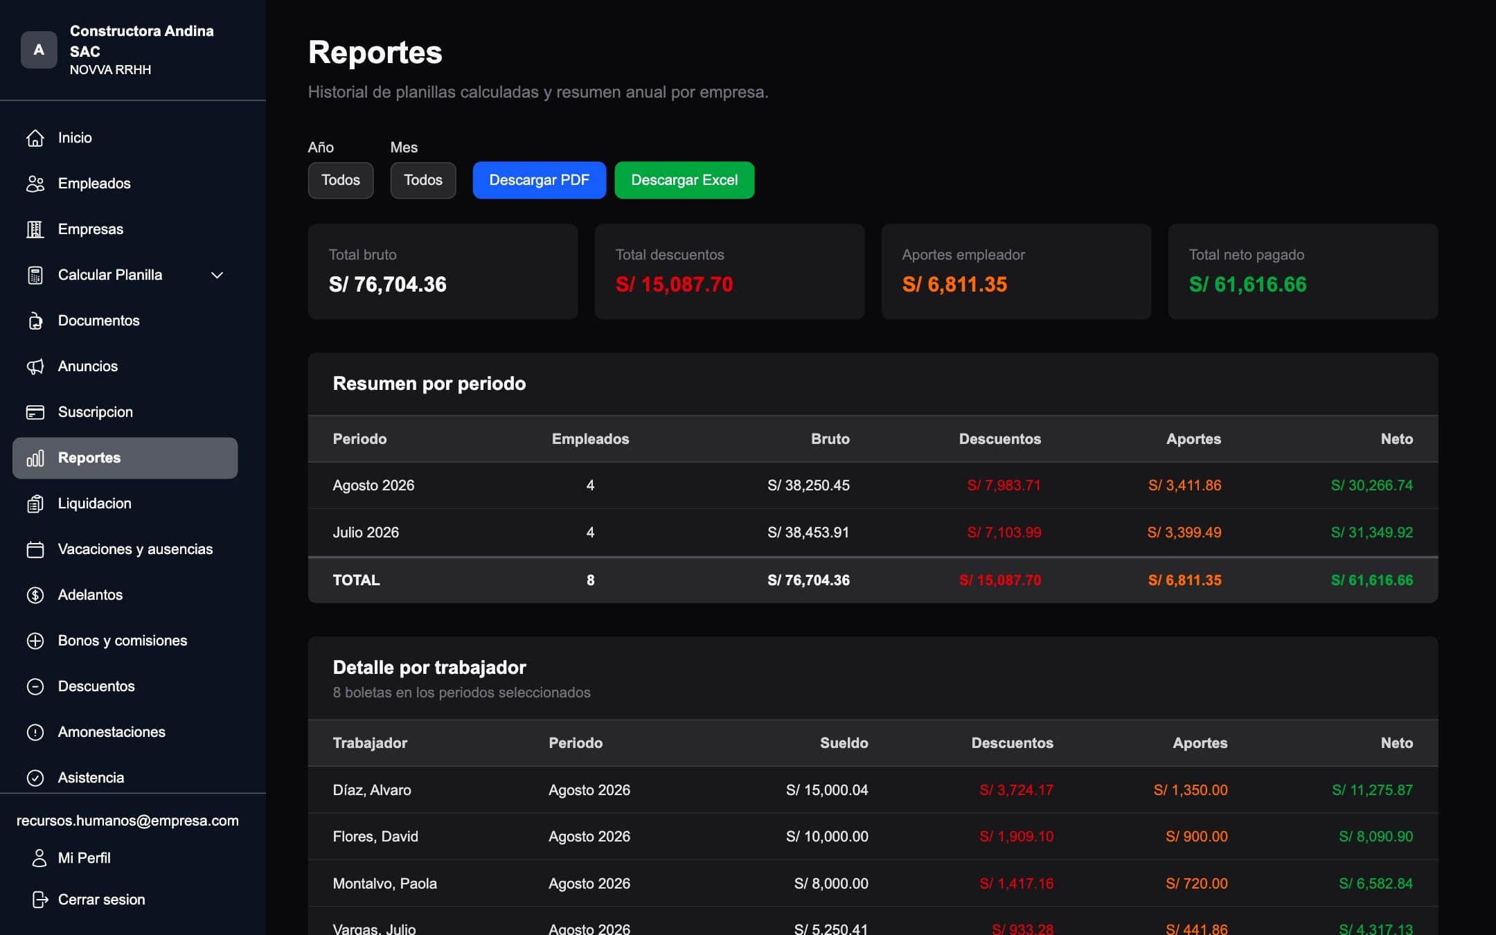The image size is (1496, 935).
Task: Click the Mi Perfil user icon
Action: [x=39, y=858]
